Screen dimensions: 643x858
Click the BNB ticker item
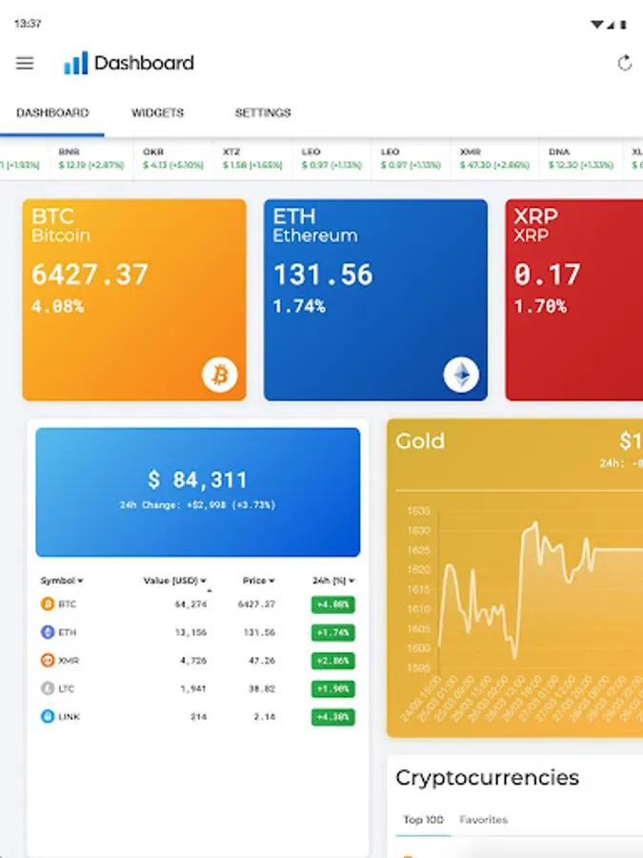[91, 158]
